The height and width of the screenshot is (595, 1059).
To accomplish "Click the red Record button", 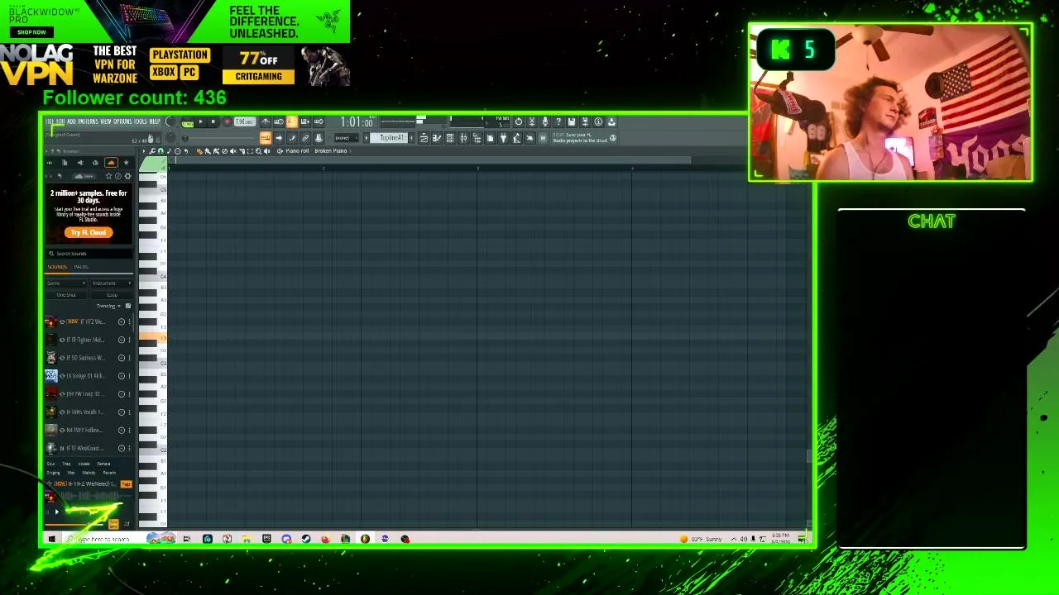I will coord(227,121).
